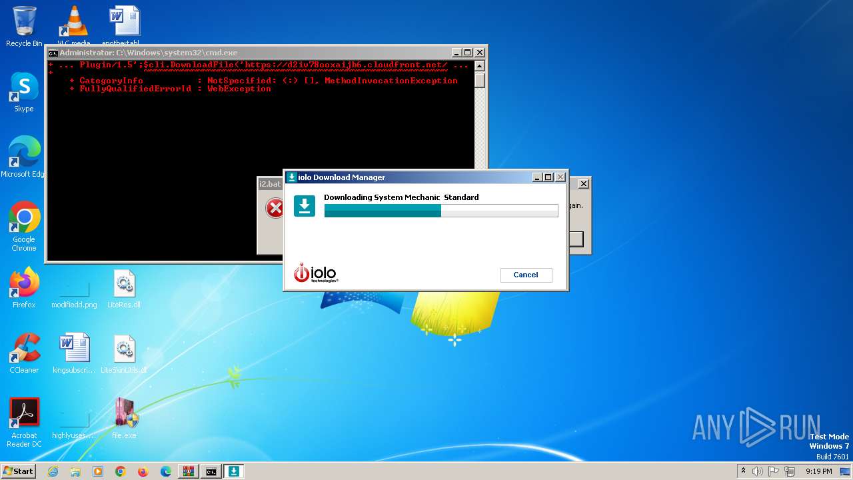Cancel the System Mechanic download

[526, 275]
